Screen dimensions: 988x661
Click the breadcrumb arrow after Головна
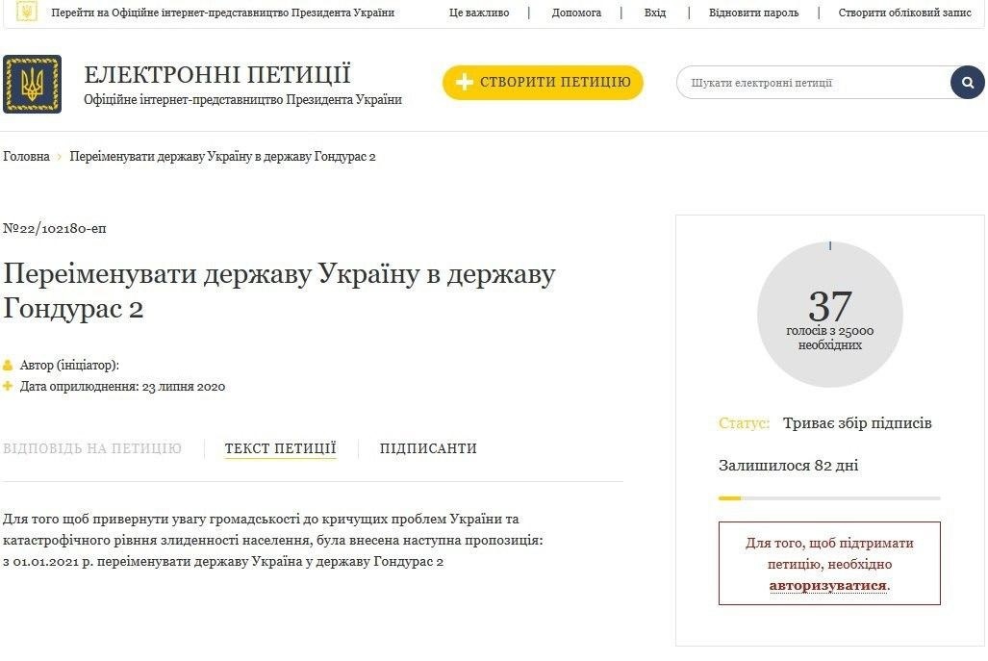pyautogui.click(x=60, y=156)
